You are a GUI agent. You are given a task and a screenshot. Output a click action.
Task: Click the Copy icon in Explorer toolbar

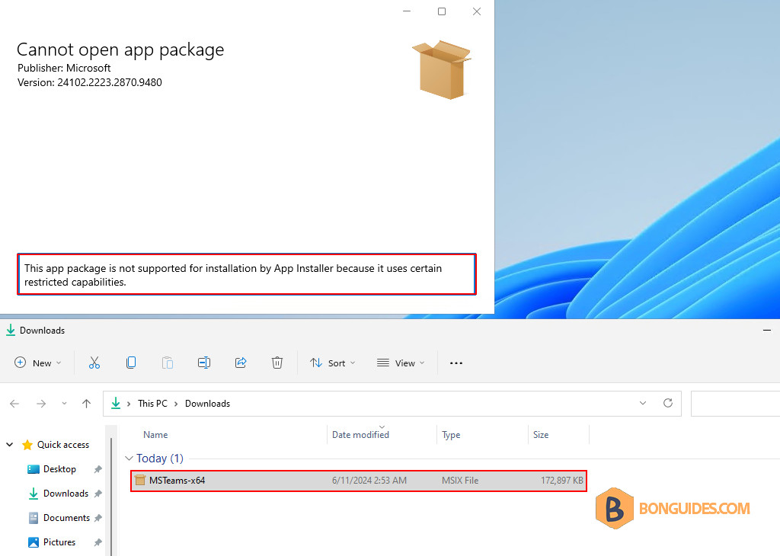click(x=131, y=363)
